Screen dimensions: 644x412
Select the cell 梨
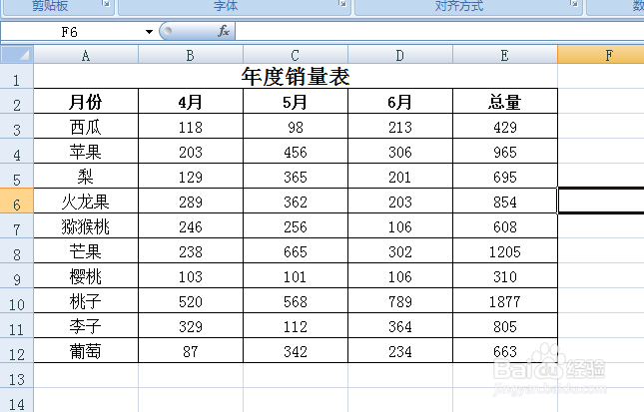[86, 177]
